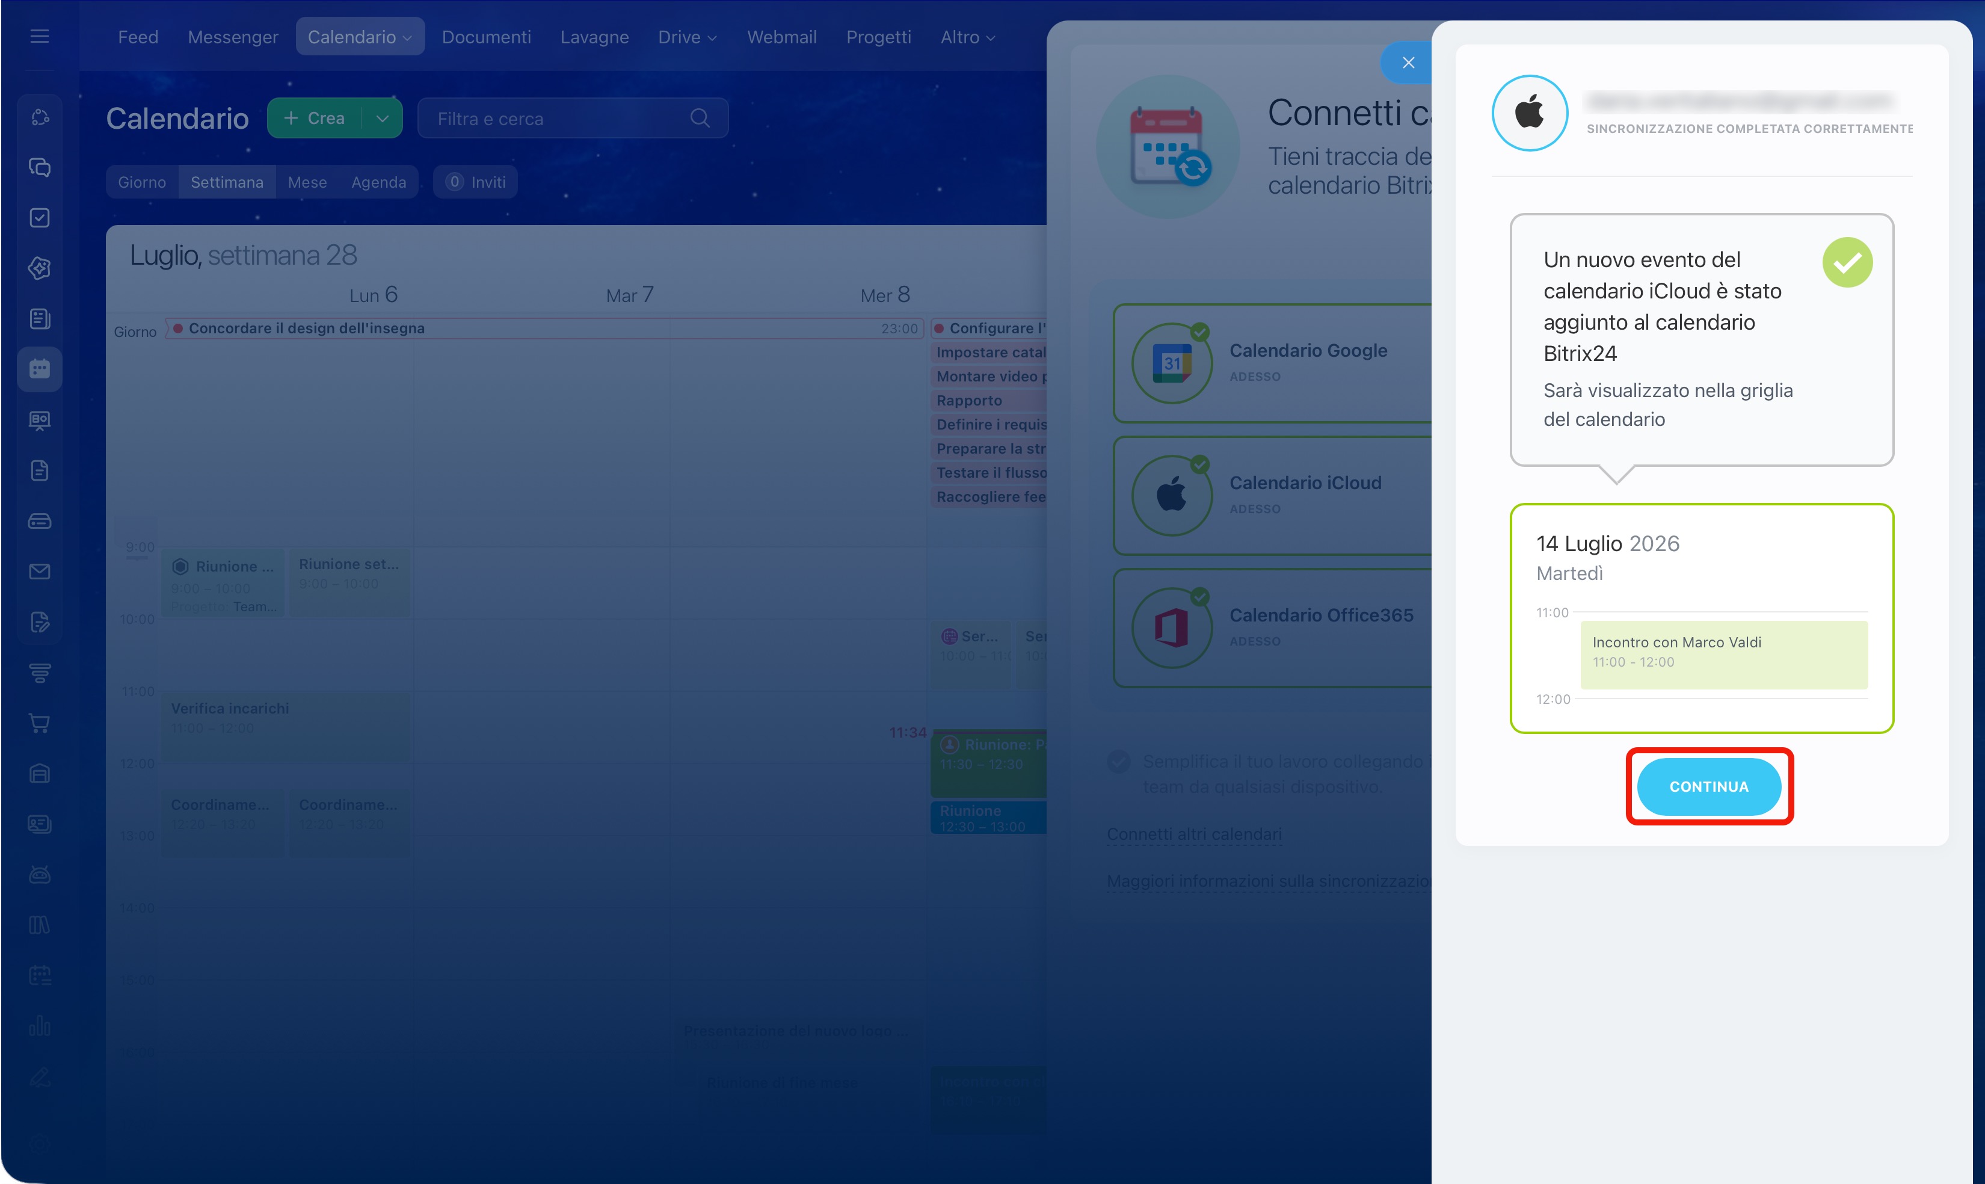
Task: Open the shopping cart icon in sidebar
Action: [40, 723]
